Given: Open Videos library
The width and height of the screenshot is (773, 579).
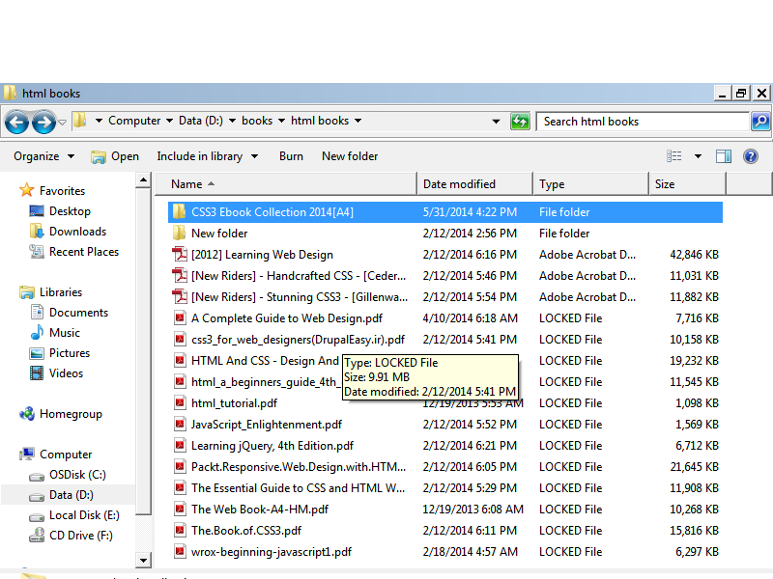Looking at the screenshot, I should pyautogui.click(x=57, y=373).
